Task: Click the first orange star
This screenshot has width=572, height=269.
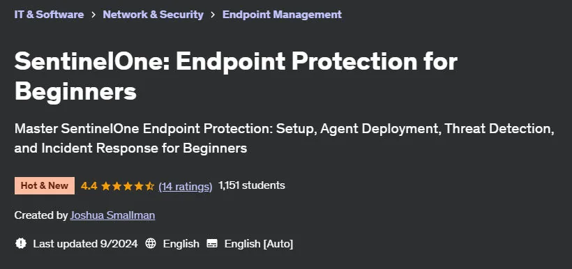Action: 106,186
